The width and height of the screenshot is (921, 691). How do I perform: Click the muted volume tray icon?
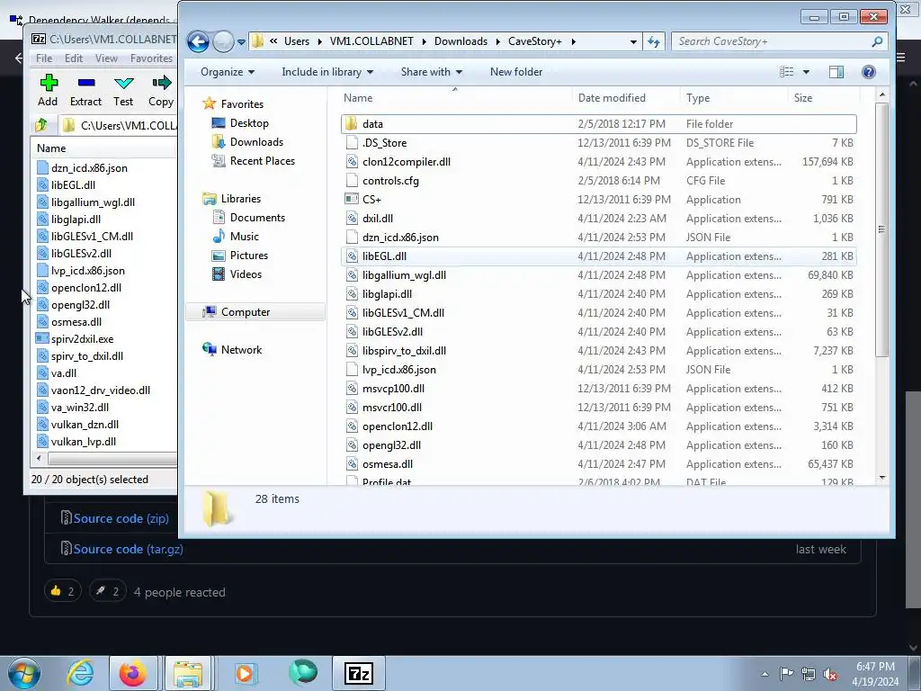click(x=830, y=674)
